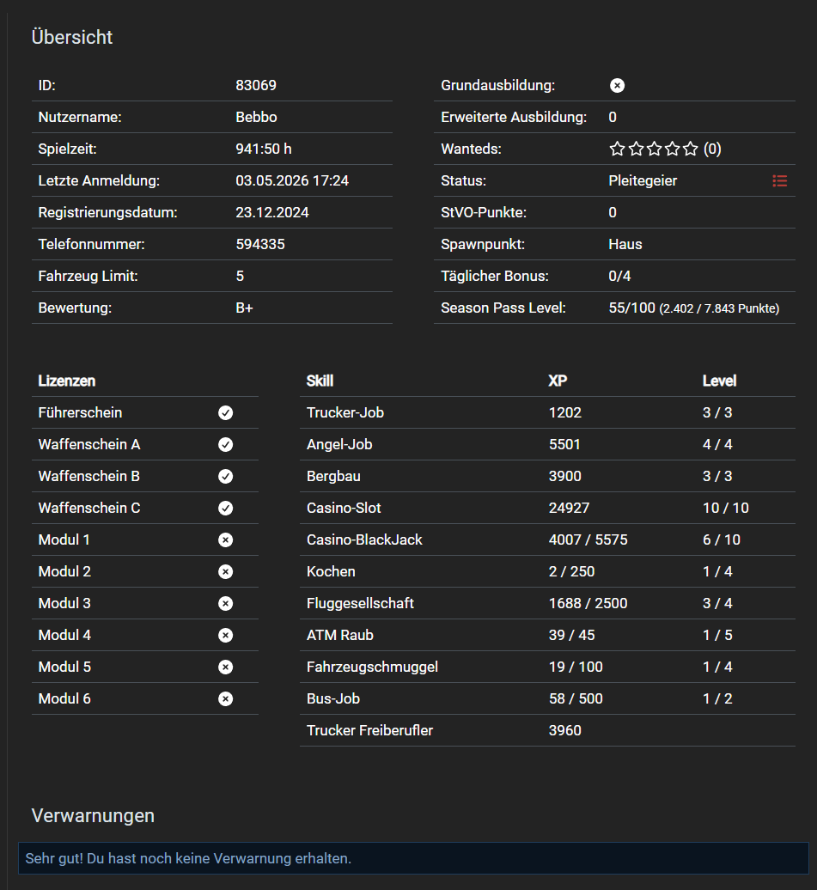Click the Skill column header

pyautogui.click(x=320, y=381)
